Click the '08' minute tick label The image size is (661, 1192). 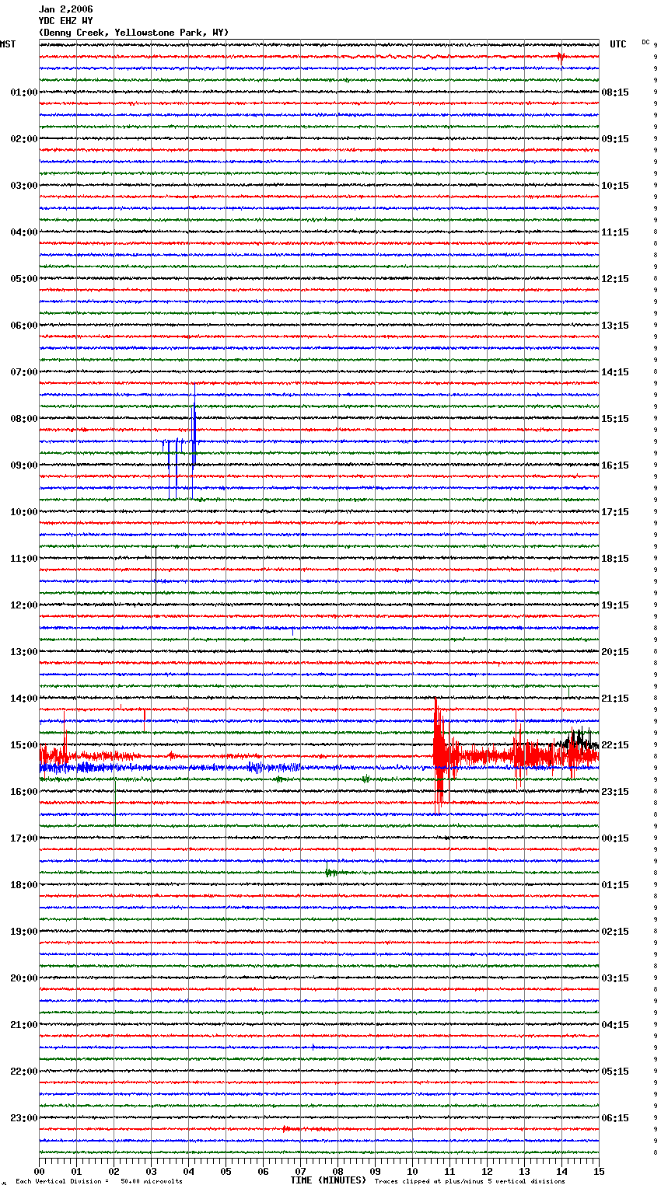point(337,1171)
